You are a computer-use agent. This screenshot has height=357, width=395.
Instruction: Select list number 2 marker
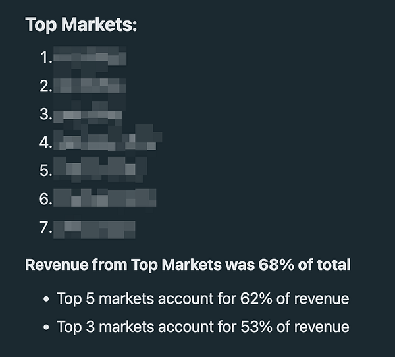coord(46,86)
